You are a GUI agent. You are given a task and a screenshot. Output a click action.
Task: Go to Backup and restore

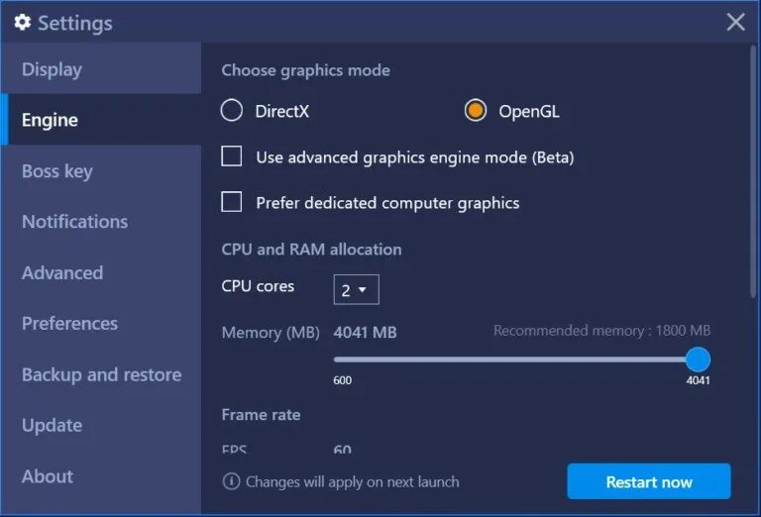pyautogui.click(x=100, y=374)
